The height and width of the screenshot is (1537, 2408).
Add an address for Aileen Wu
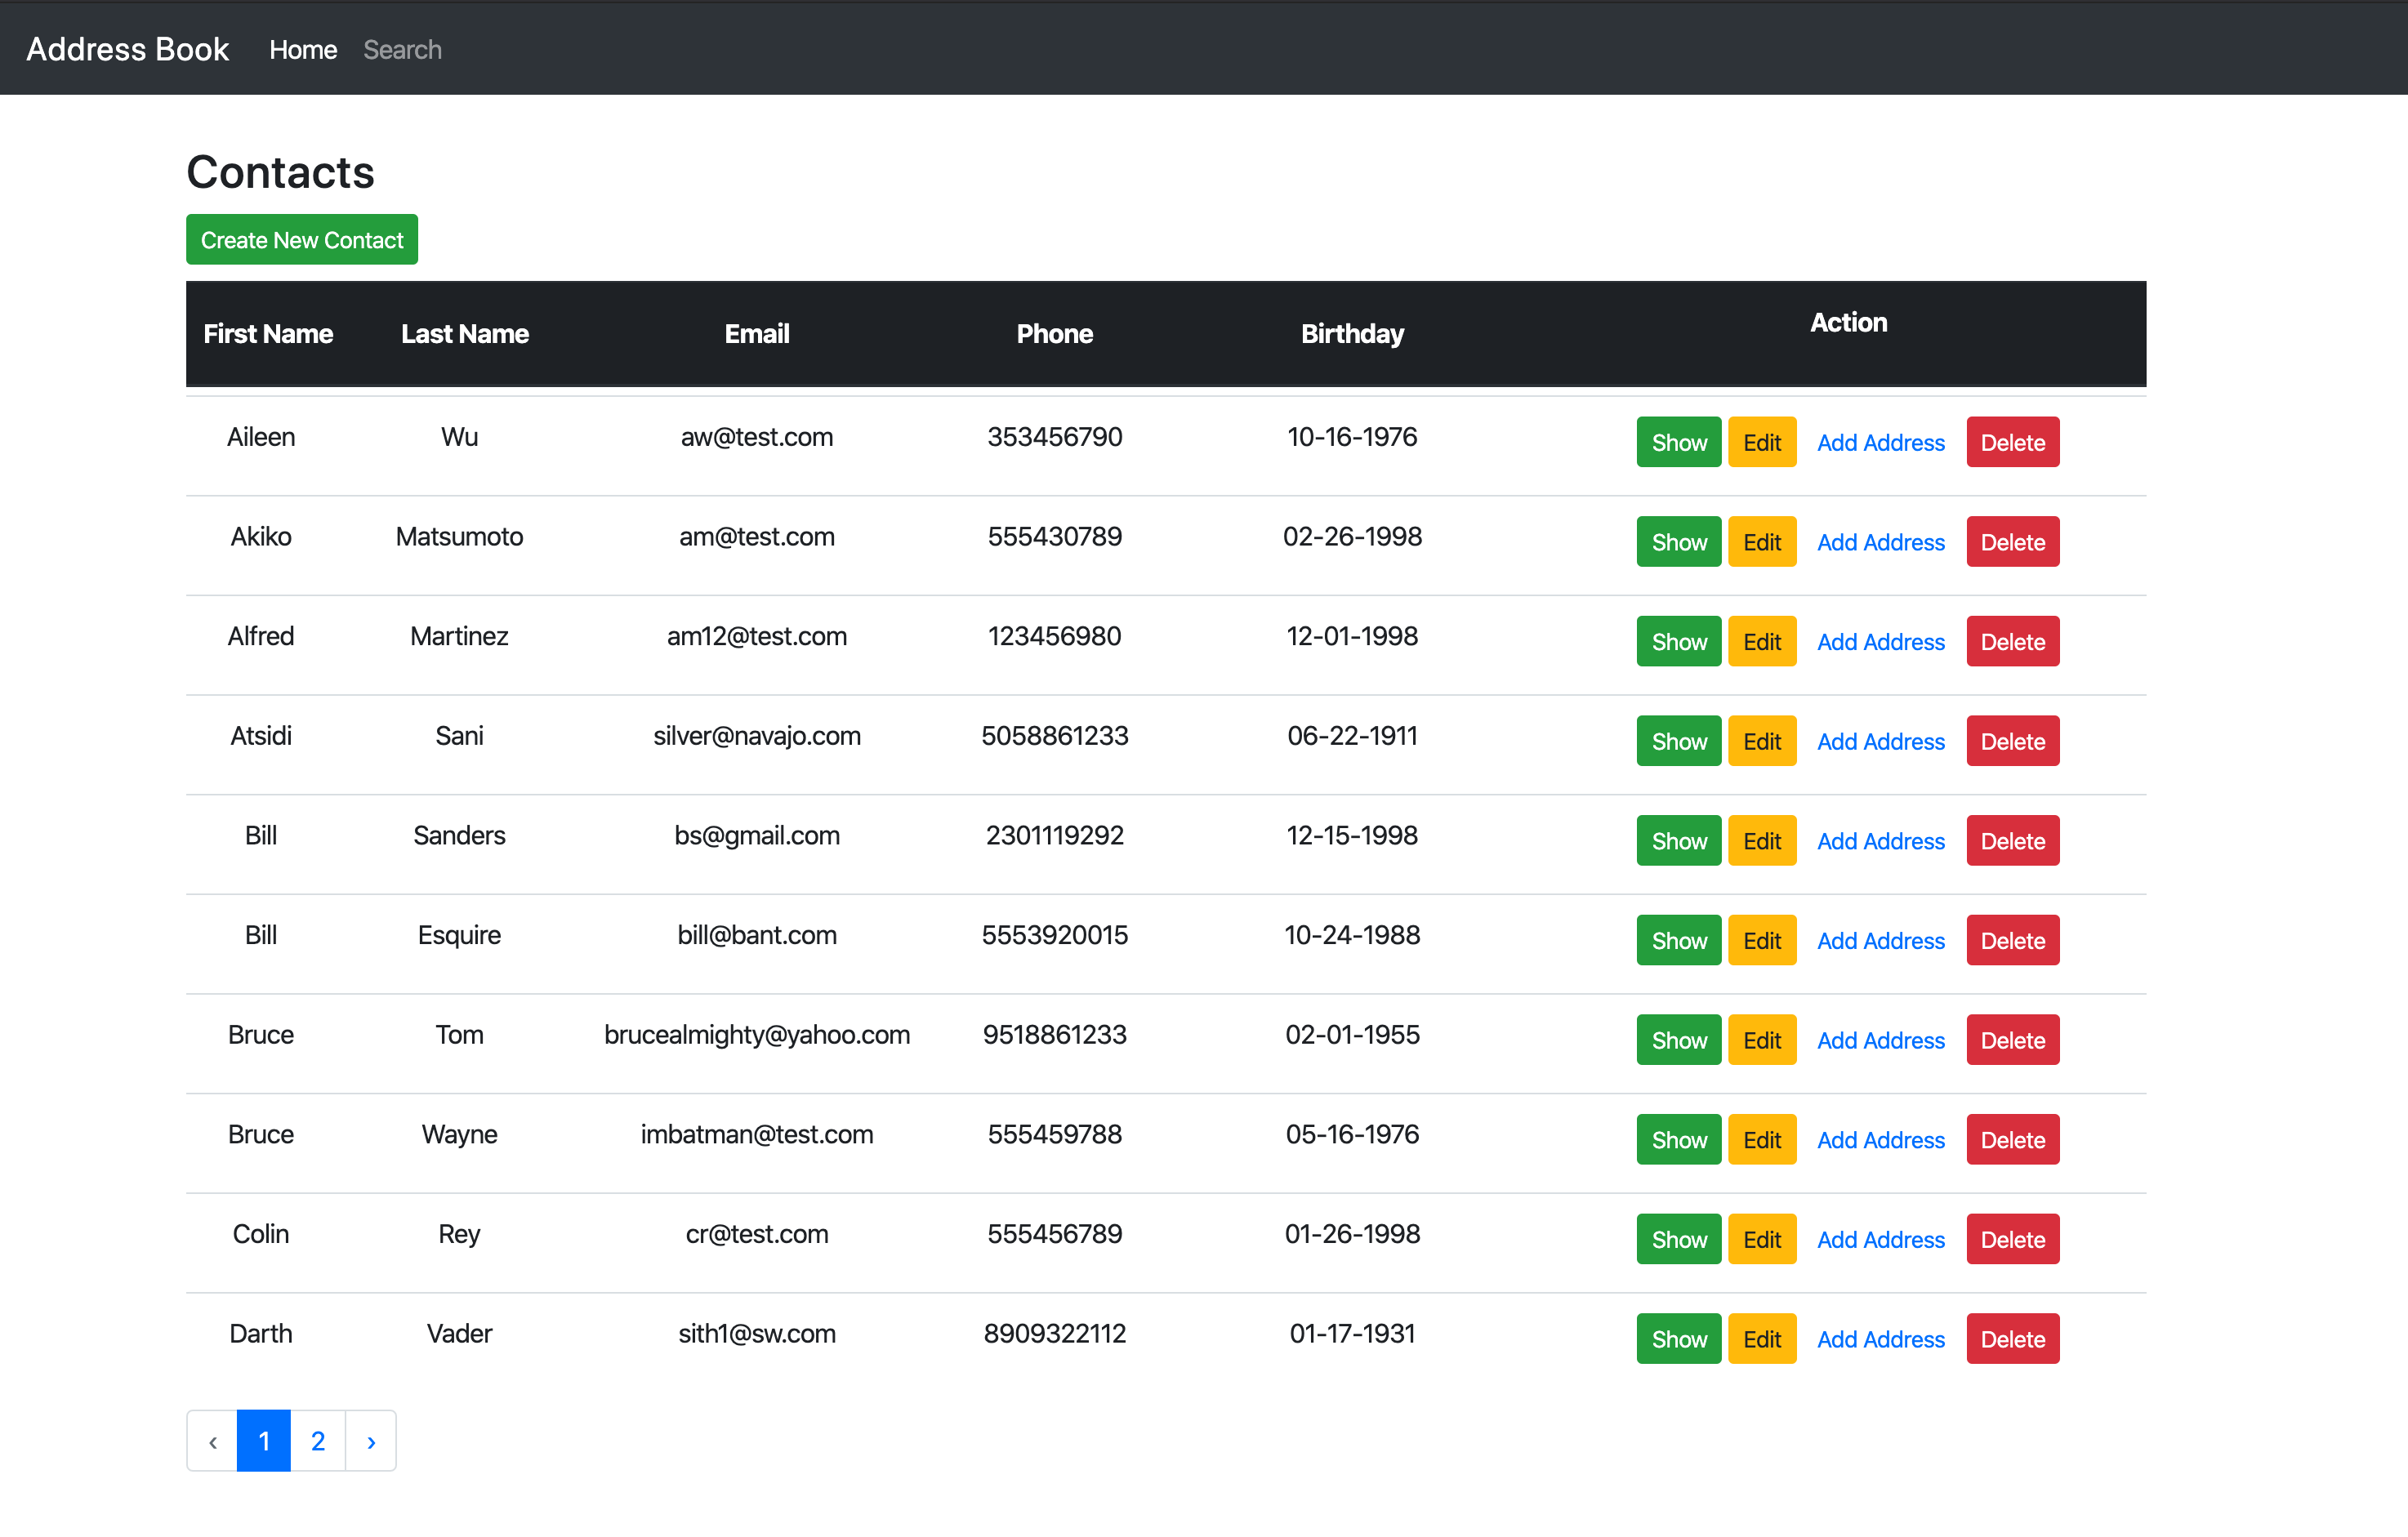point(1881,442)
